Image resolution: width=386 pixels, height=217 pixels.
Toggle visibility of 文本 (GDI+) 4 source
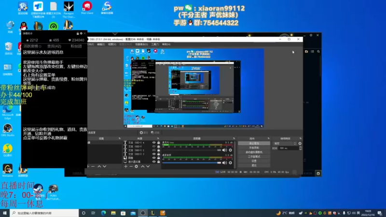coord(154,142)
